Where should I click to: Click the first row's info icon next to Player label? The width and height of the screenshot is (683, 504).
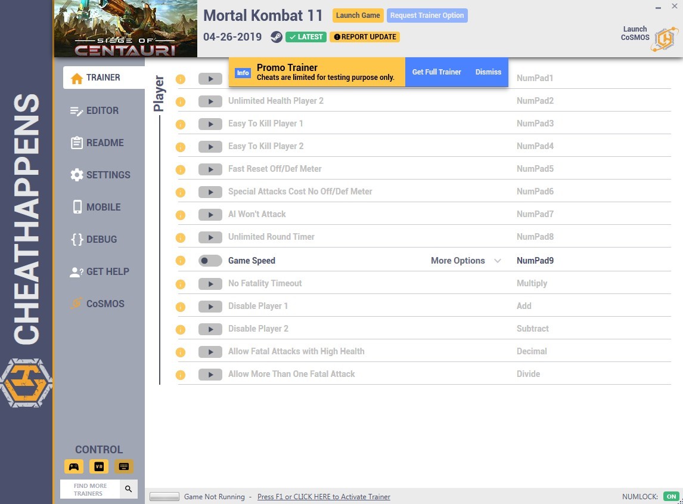[x=181, y=79]
